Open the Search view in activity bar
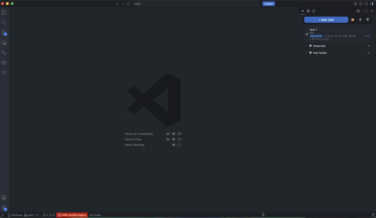This screenshot has height=218, width=376. click(x=4, y=22)
